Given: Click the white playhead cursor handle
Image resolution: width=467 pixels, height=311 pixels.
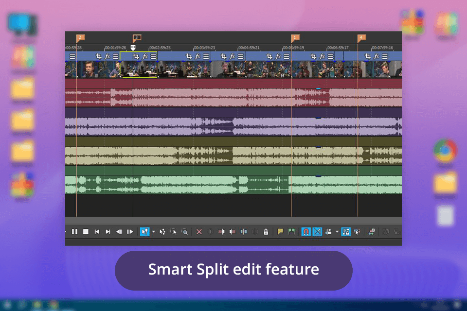Looking at the screenshot, I should [133, 47].
